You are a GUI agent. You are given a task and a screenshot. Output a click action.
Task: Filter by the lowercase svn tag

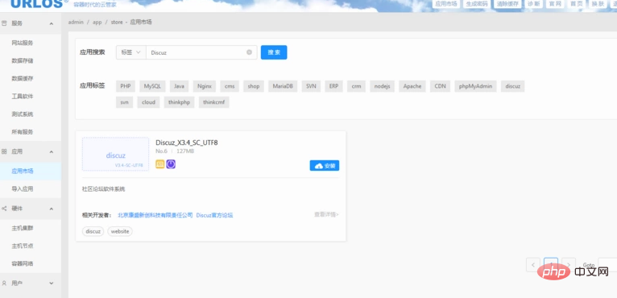[124, 102]
